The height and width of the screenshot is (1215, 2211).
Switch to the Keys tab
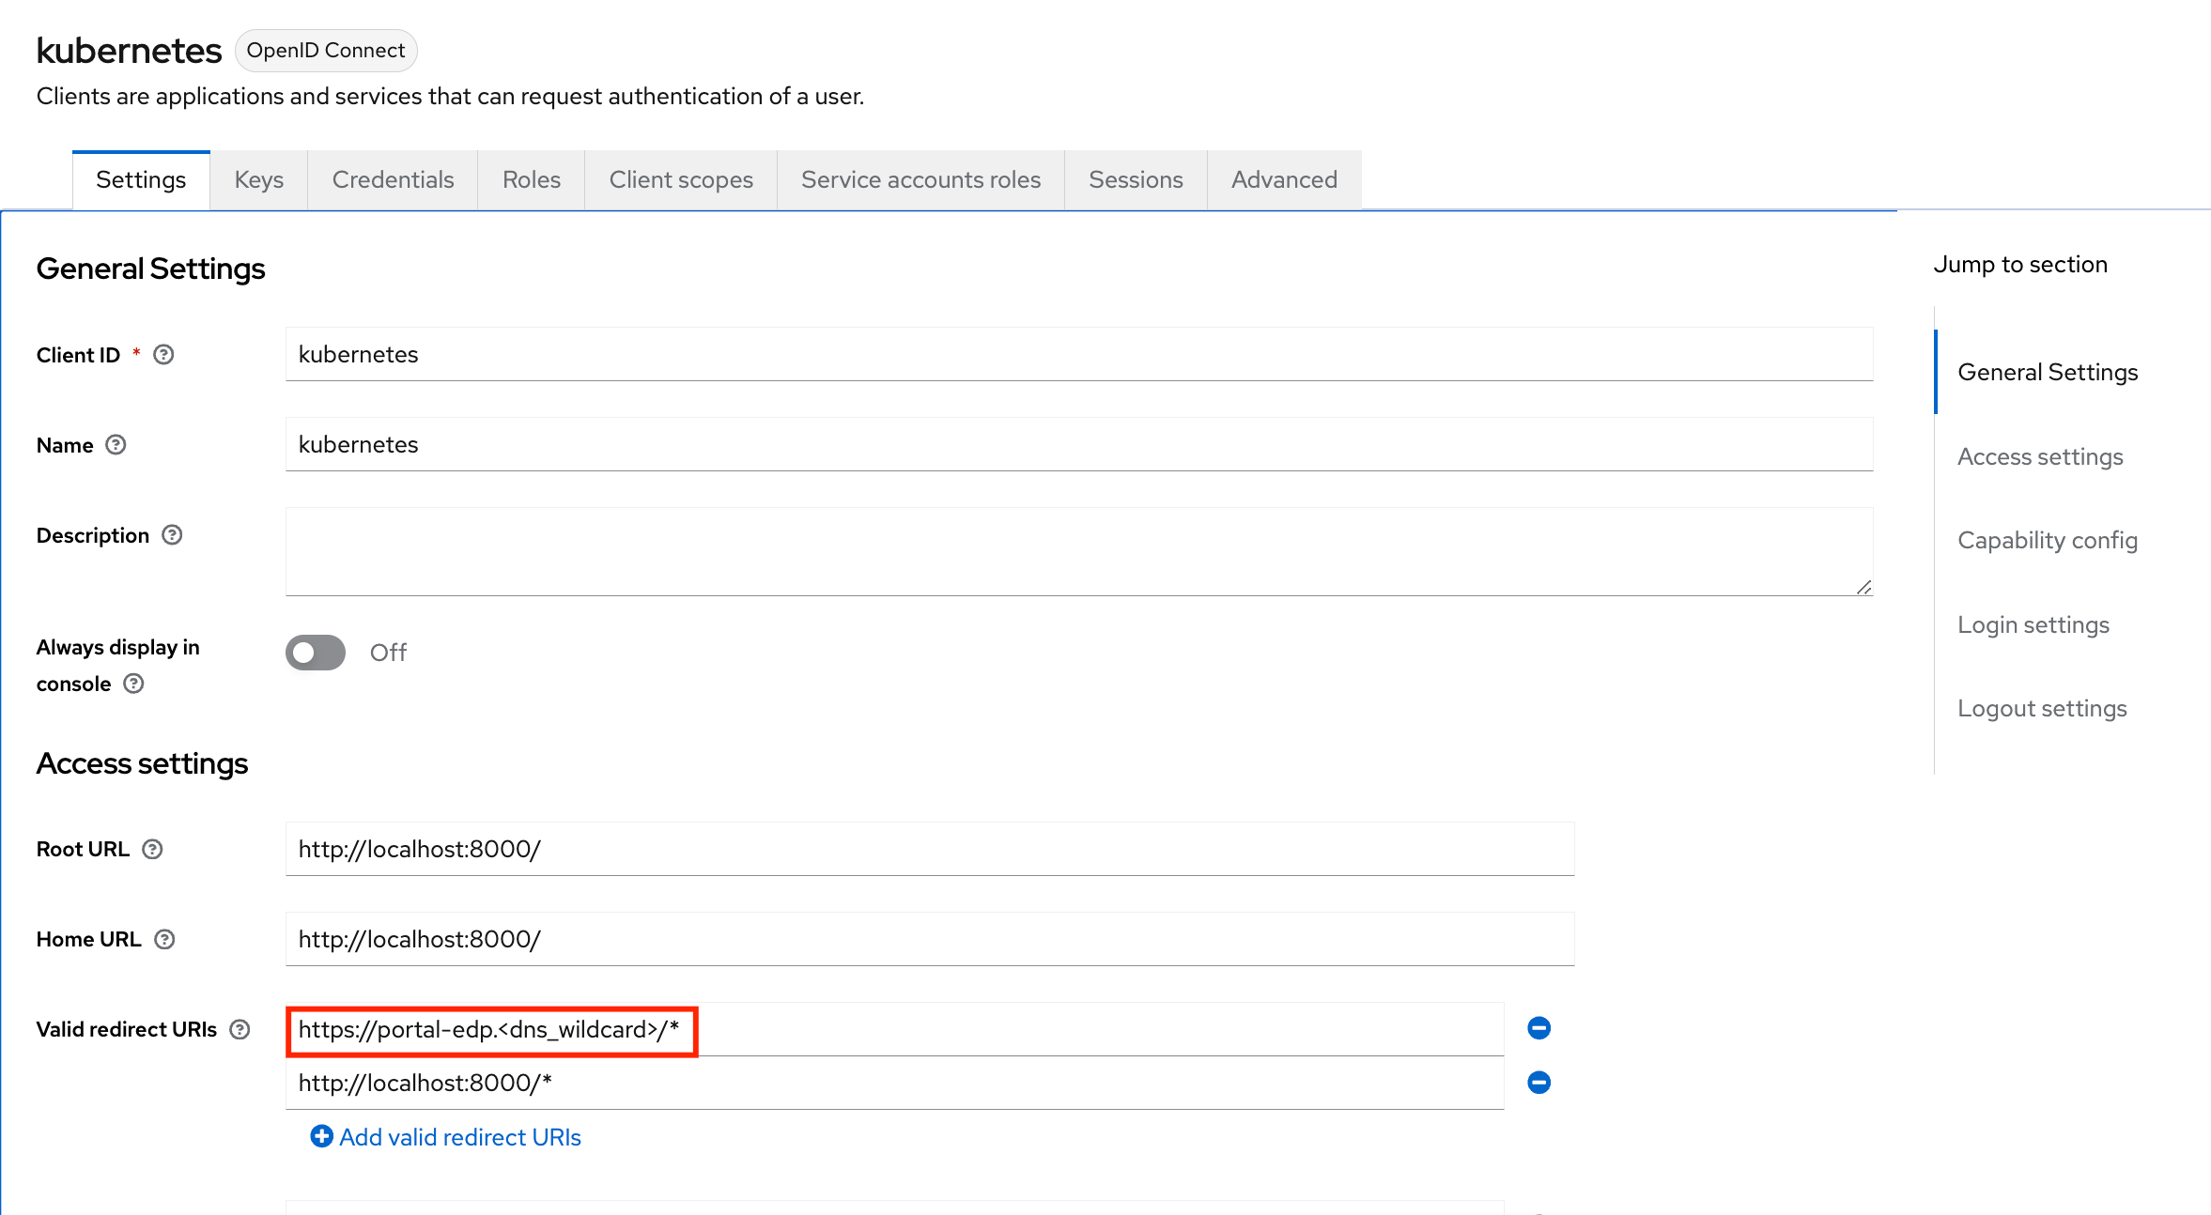point(257,179)
